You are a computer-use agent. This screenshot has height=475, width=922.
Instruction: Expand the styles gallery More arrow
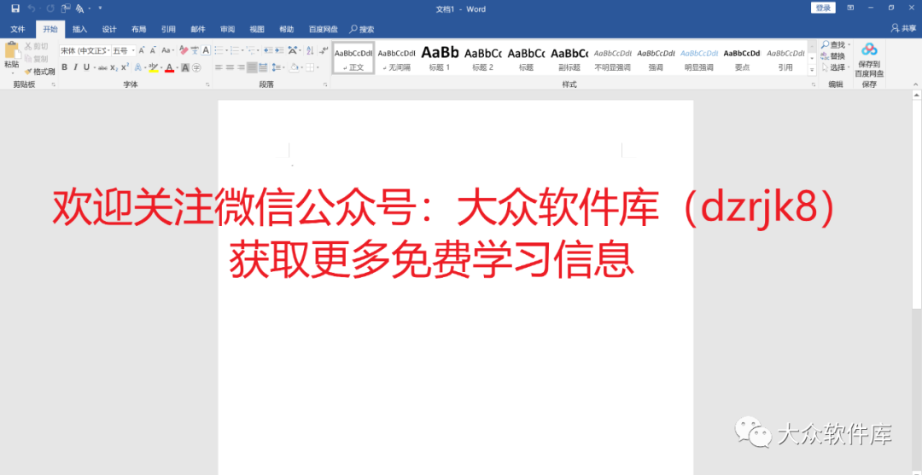[812, 70]
